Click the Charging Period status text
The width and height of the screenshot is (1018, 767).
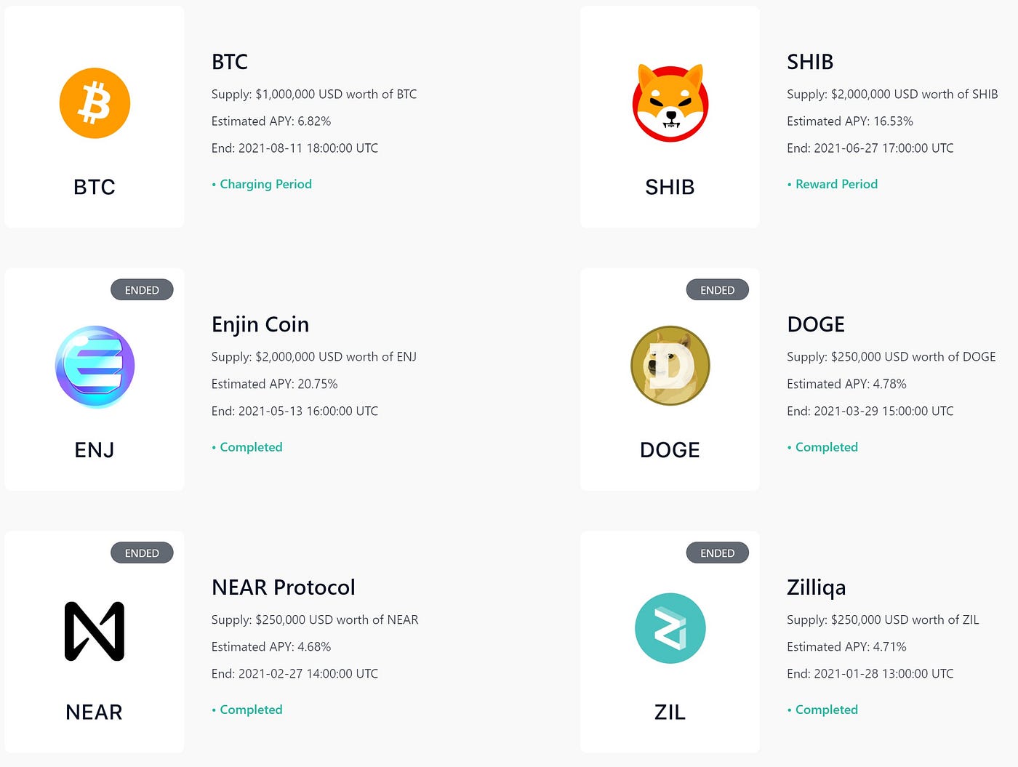click(265, 184)
